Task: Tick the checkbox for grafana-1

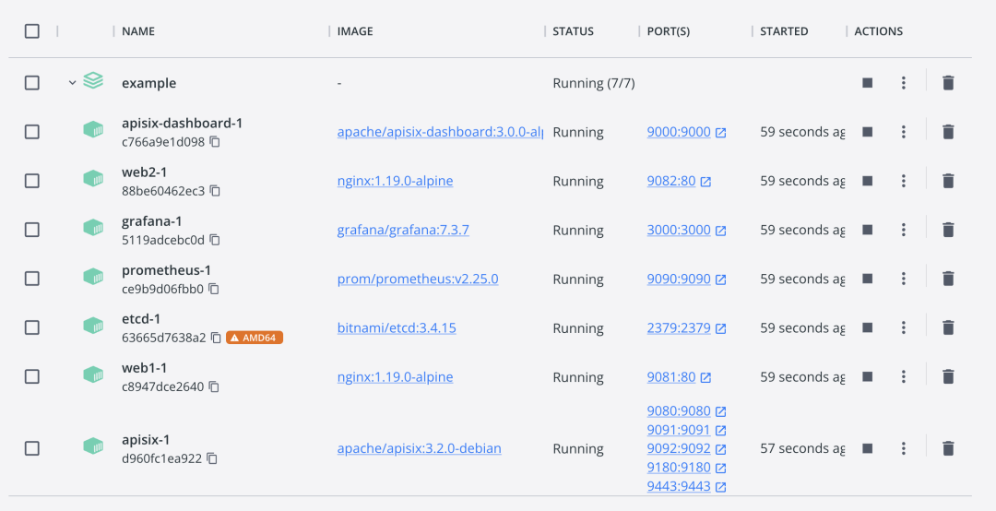Action: pyautogui.click(x=32, y=230)
